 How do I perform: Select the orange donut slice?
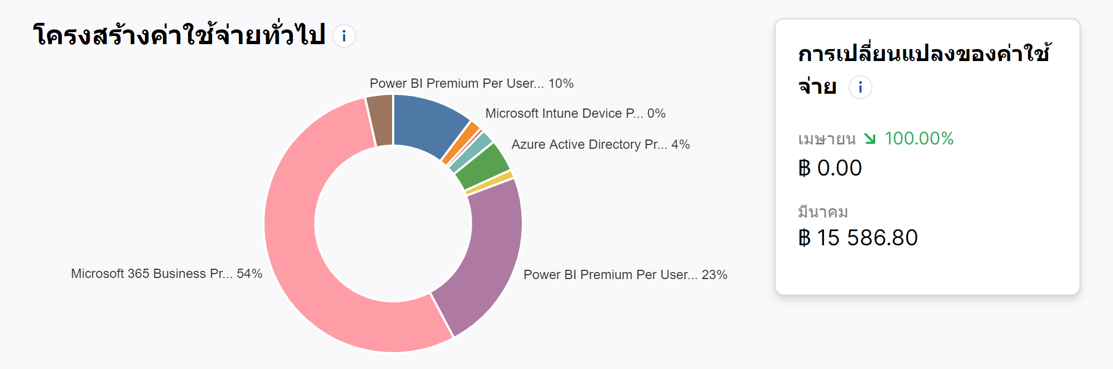461,144
